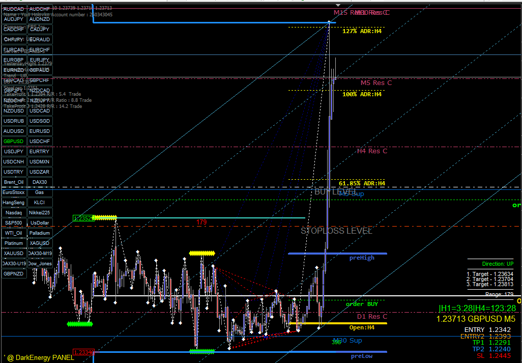Click the highlighted GBPUSD symbol button
This screenshot has height=363, width=522.
click(14, 141)
